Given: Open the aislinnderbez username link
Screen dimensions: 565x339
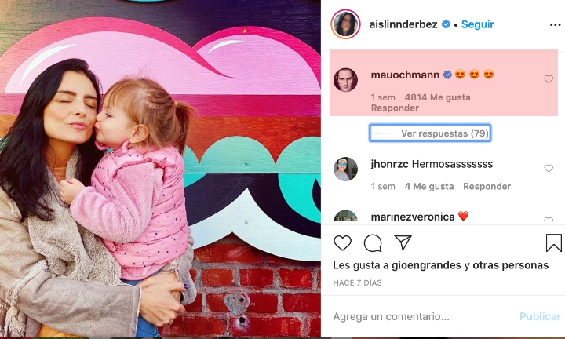Looking at the screenshot, I should 403,24.
